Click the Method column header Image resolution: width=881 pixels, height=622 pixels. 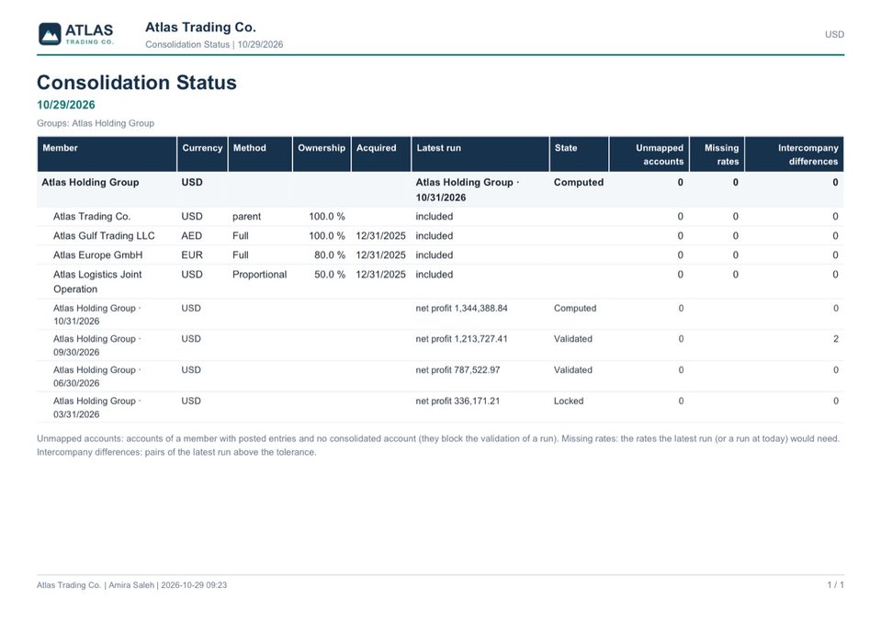pyautogui.click(x=260, y=154)
